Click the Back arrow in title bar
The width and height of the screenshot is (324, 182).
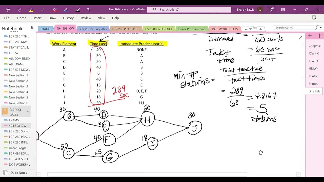click(8, 9)
